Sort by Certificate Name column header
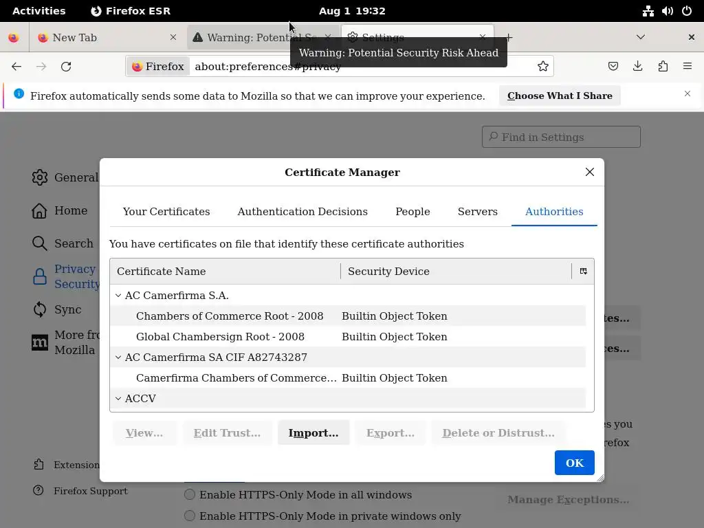This screenshot has height=528, width=704. (225, 271)
